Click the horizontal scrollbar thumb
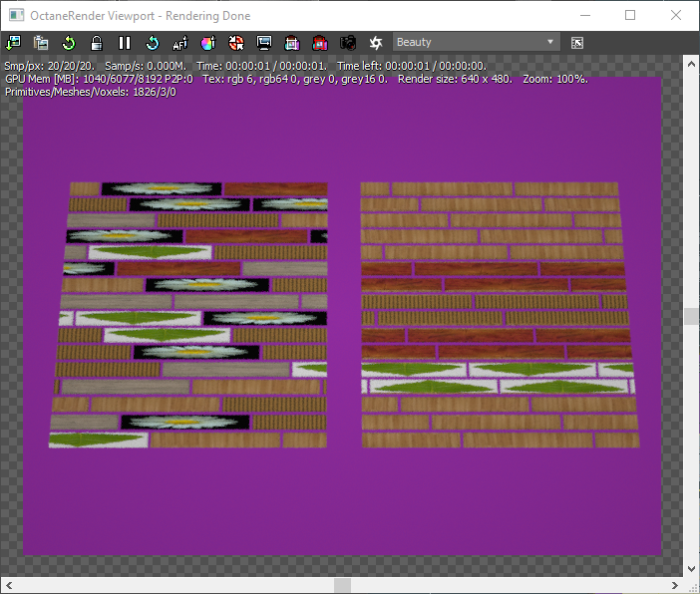The height and width of the screenshot is (594, 700). point(342,585)
